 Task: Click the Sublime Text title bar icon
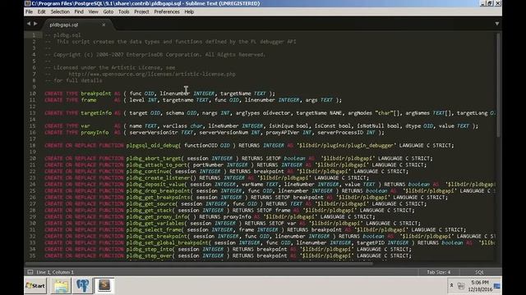tap(28, 3)
